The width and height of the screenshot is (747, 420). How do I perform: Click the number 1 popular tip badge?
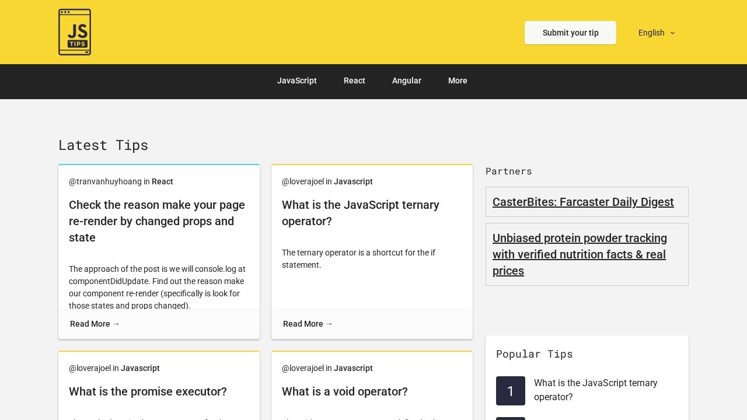(511, 391)
